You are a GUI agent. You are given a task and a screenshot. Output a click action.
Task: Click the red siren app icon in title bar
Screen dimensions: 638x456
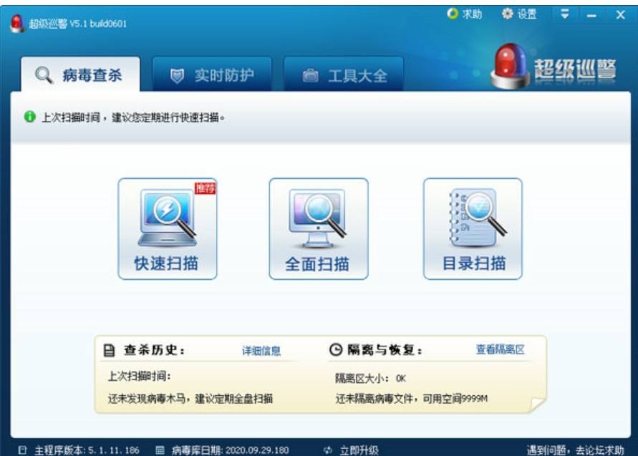tap(17, 24)
